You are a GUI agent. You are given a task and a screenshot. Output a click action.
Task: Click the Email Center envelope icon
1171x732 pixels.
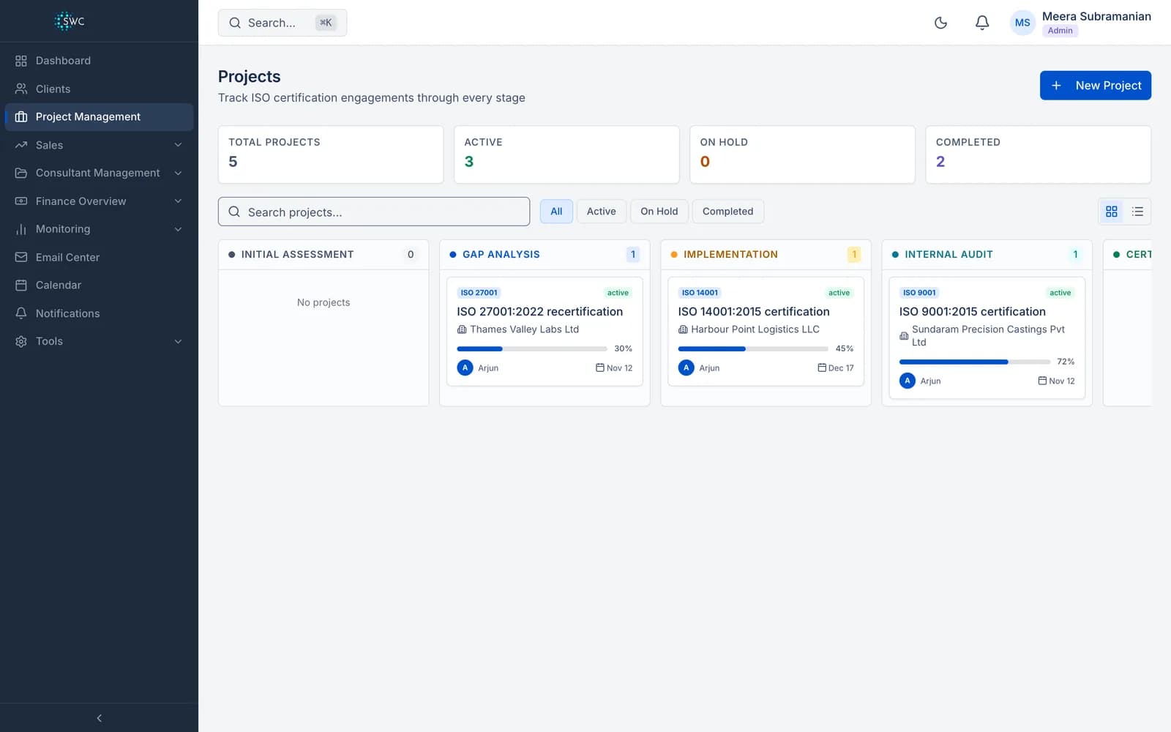click(x=21, y=257)
